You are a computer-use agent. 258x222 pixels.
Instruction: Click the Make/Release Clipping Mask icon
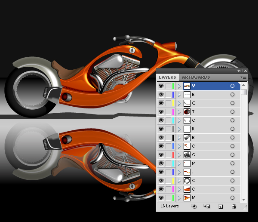[193, 207]
